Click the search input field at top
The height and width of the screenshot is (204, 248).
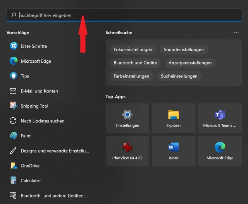124,15
